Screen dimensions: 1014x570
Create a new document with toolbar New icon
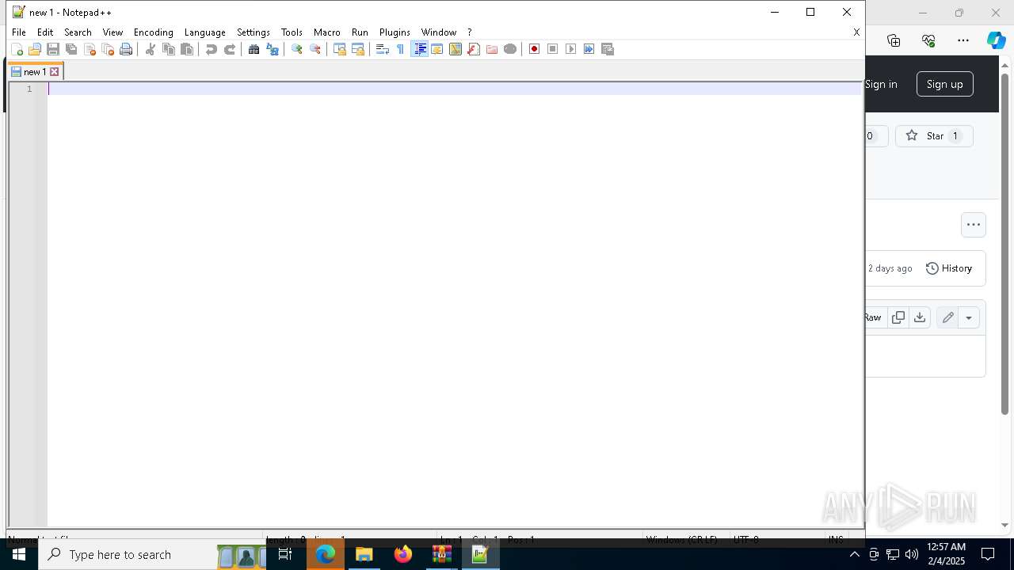click(17, 49)
